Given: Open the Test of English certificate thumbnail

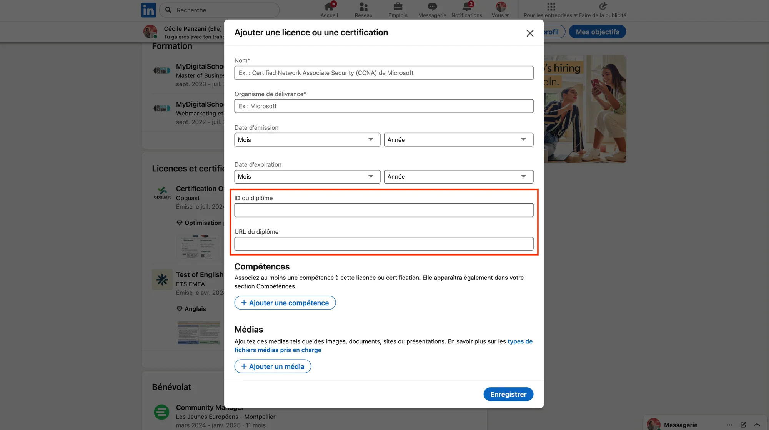Looking at the screenshot, I should pos(199,333).
